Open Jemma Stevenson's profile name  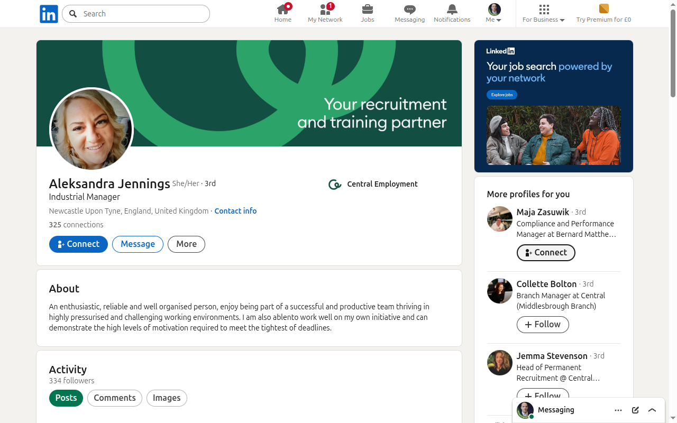(x=552, y=356)
